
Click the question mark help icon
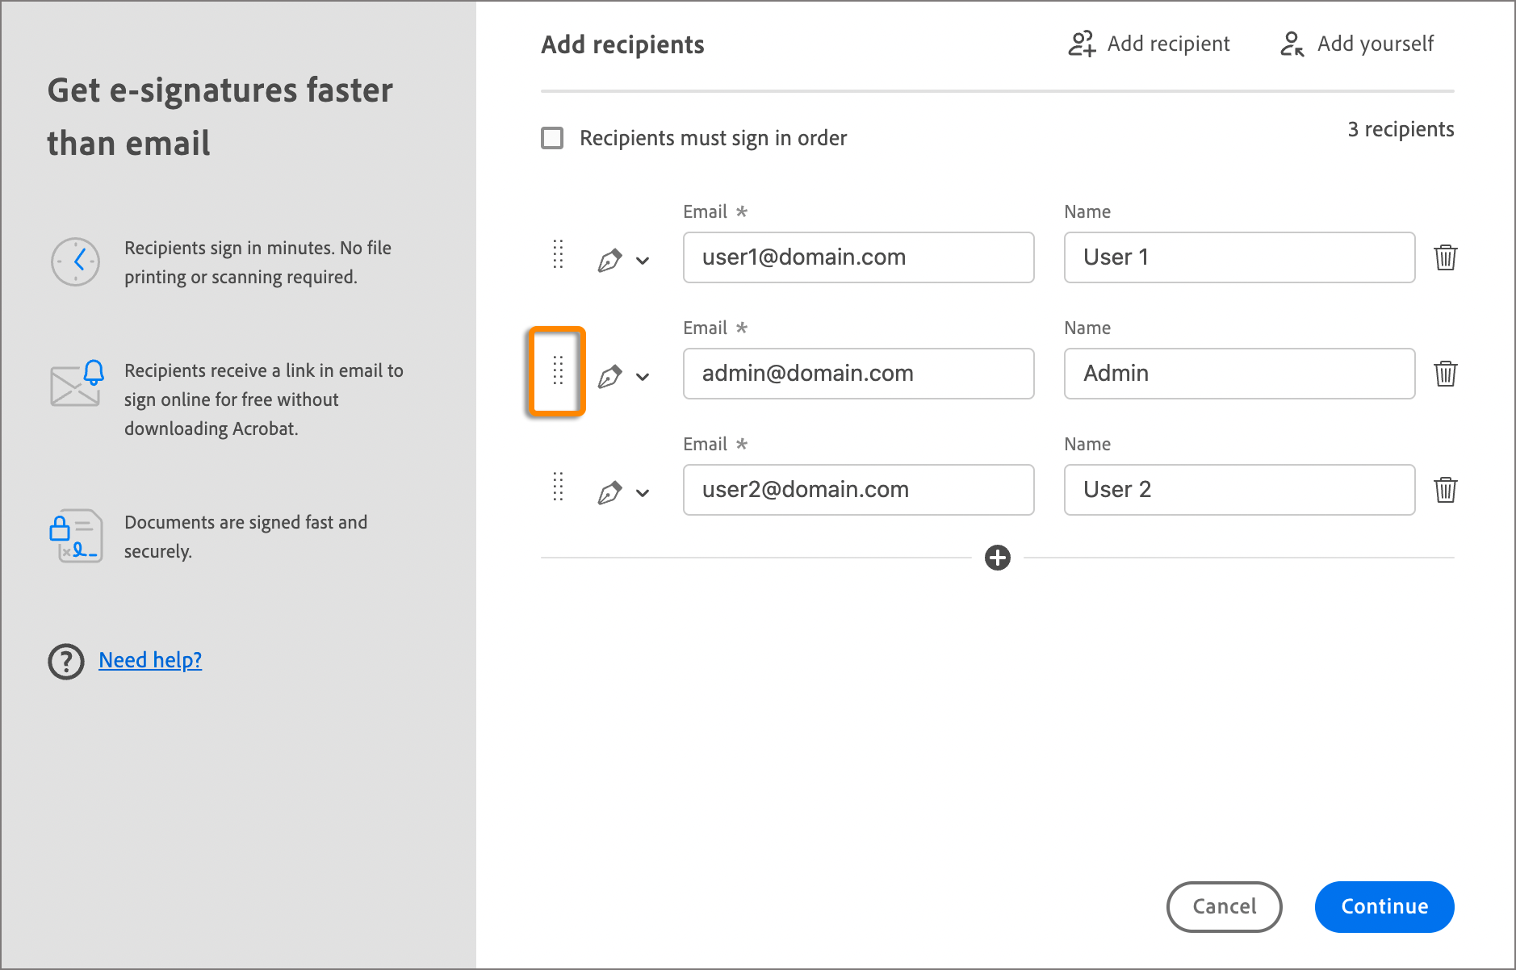coord(66,662)
